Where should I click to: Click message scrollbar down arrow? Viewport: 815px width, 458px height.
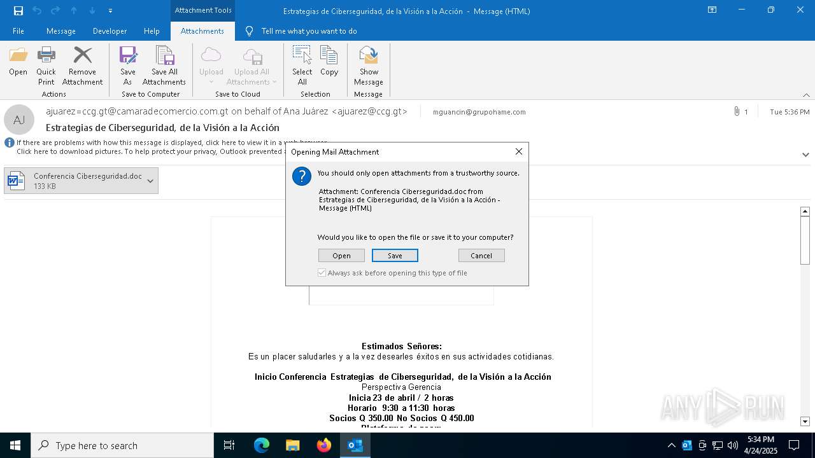tap(805, 421)
